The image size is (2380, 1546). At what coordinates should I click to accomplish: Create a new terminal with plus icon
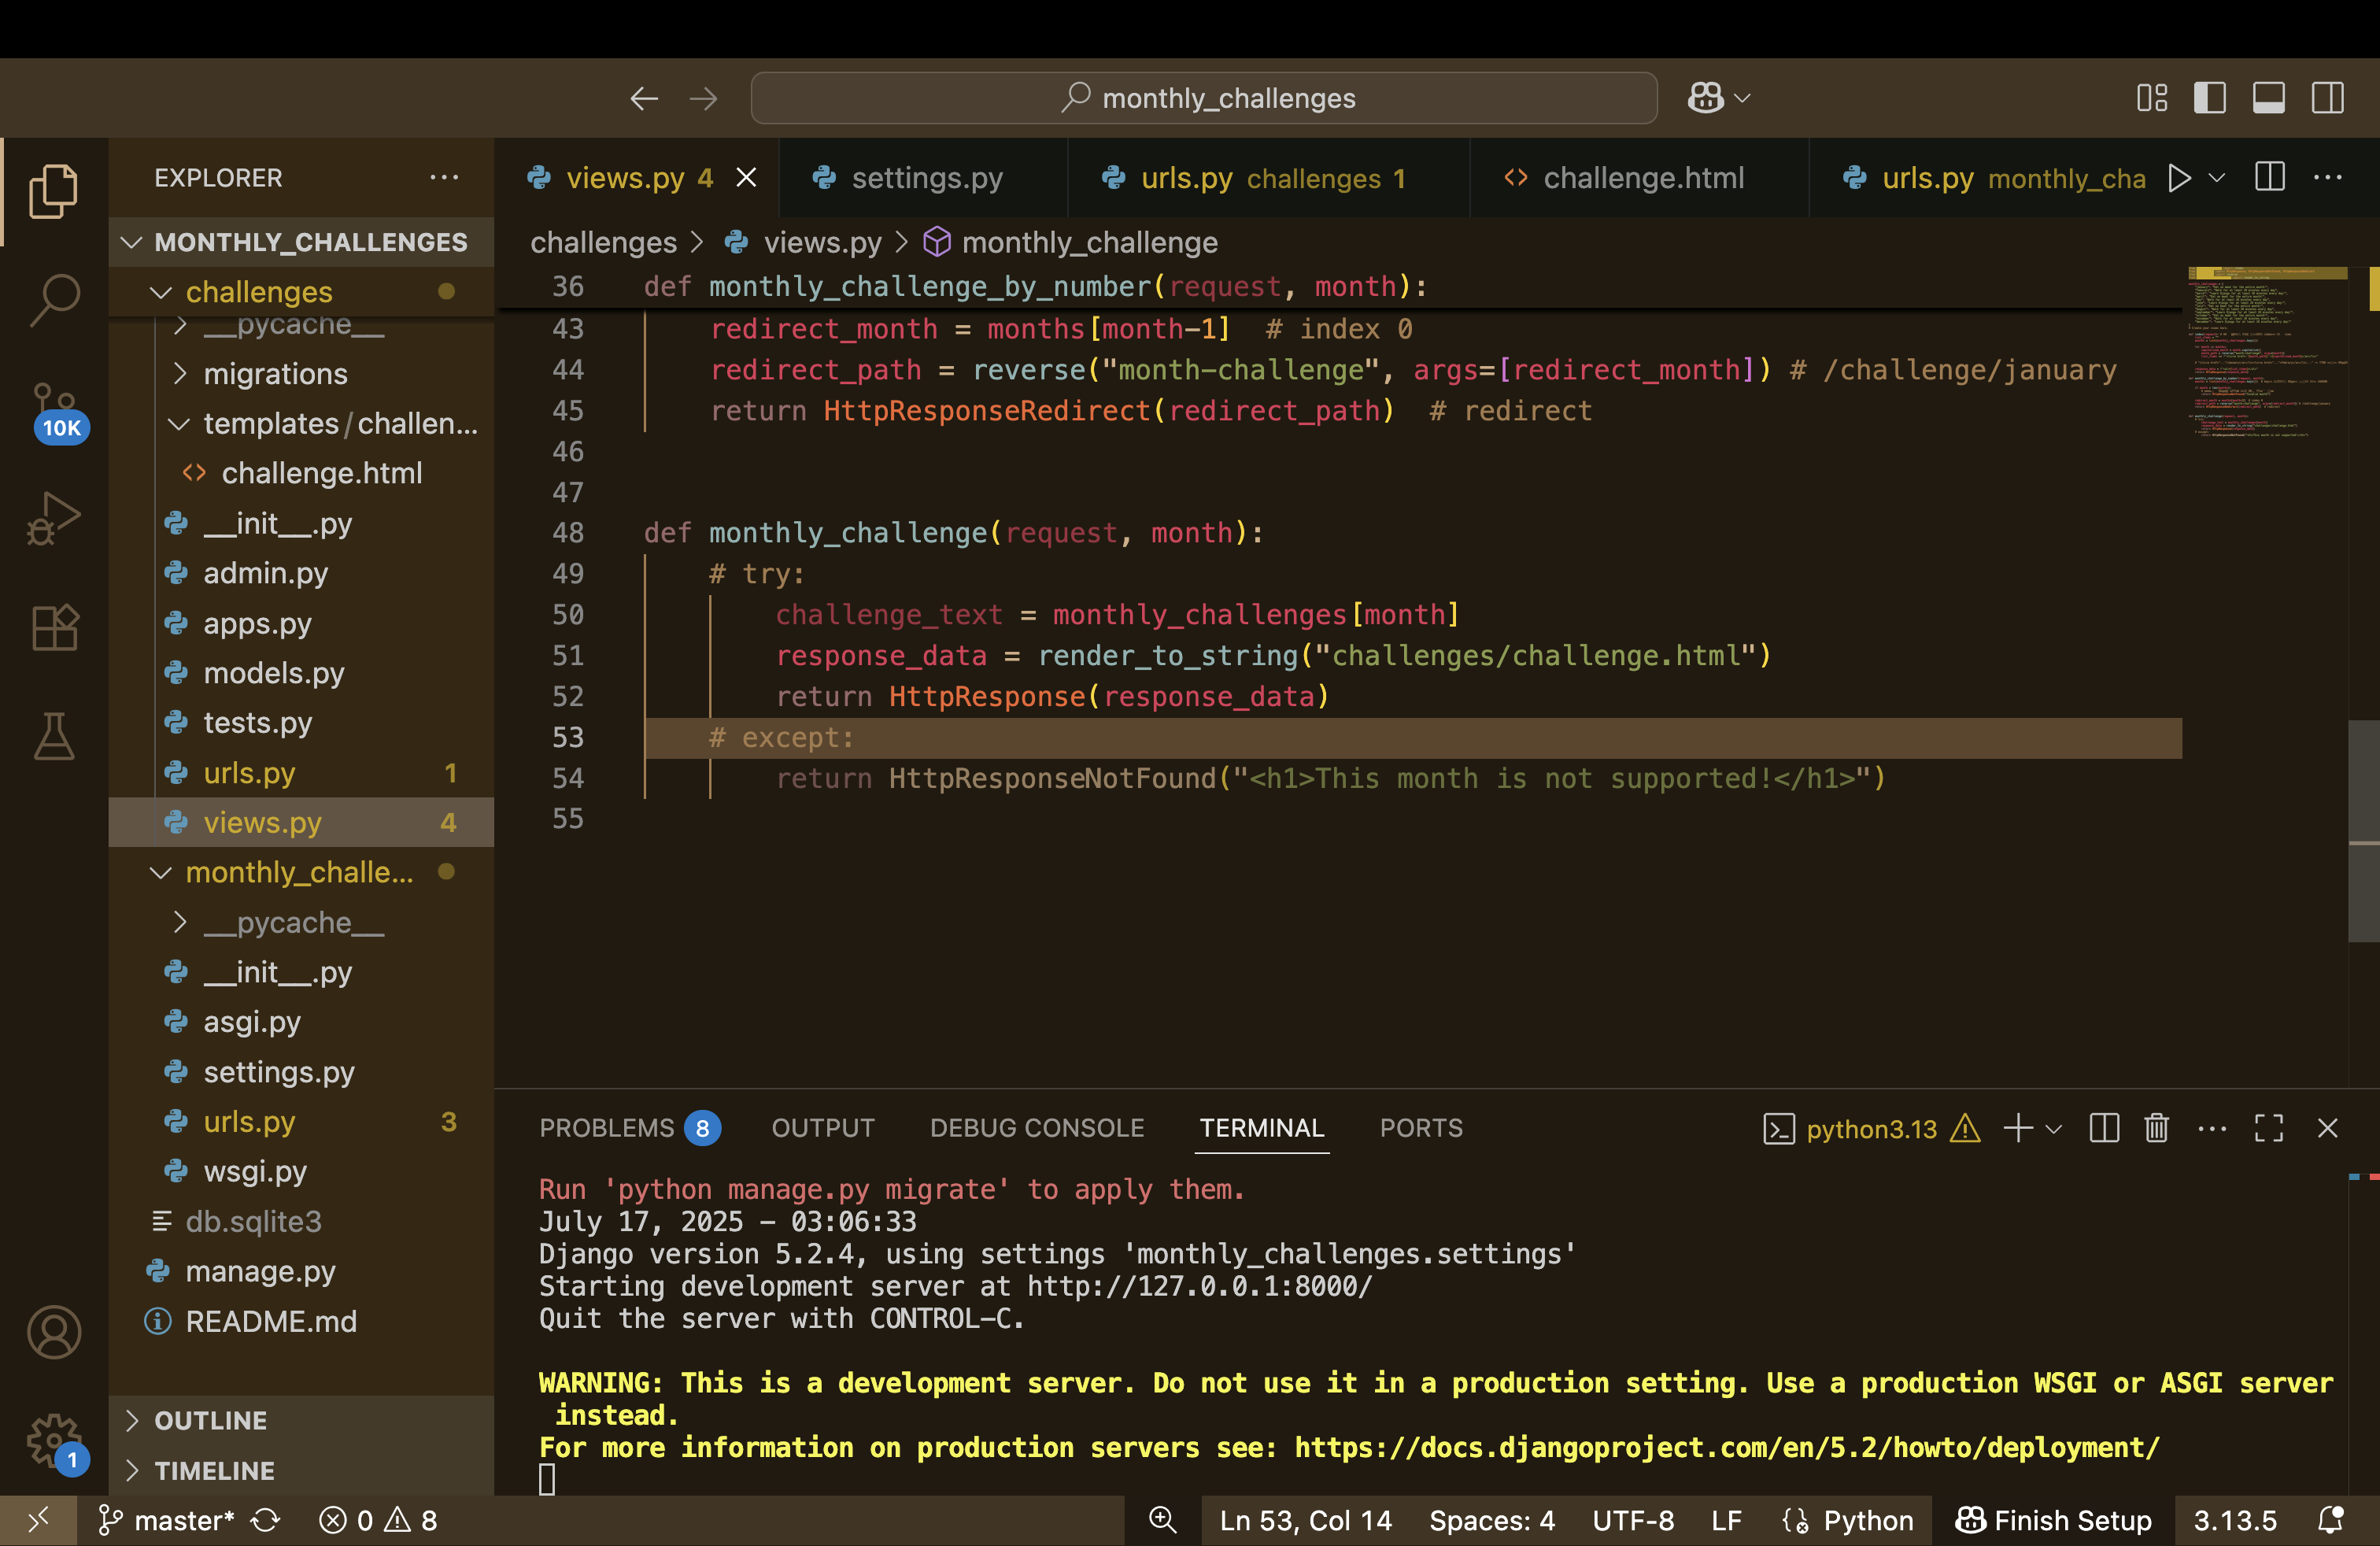(2018, 1128)
